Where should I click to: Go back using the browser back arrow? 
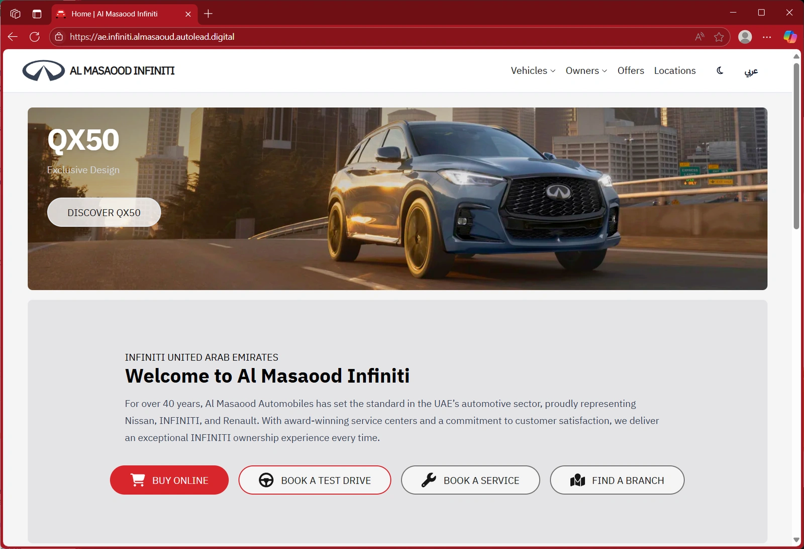12,36
